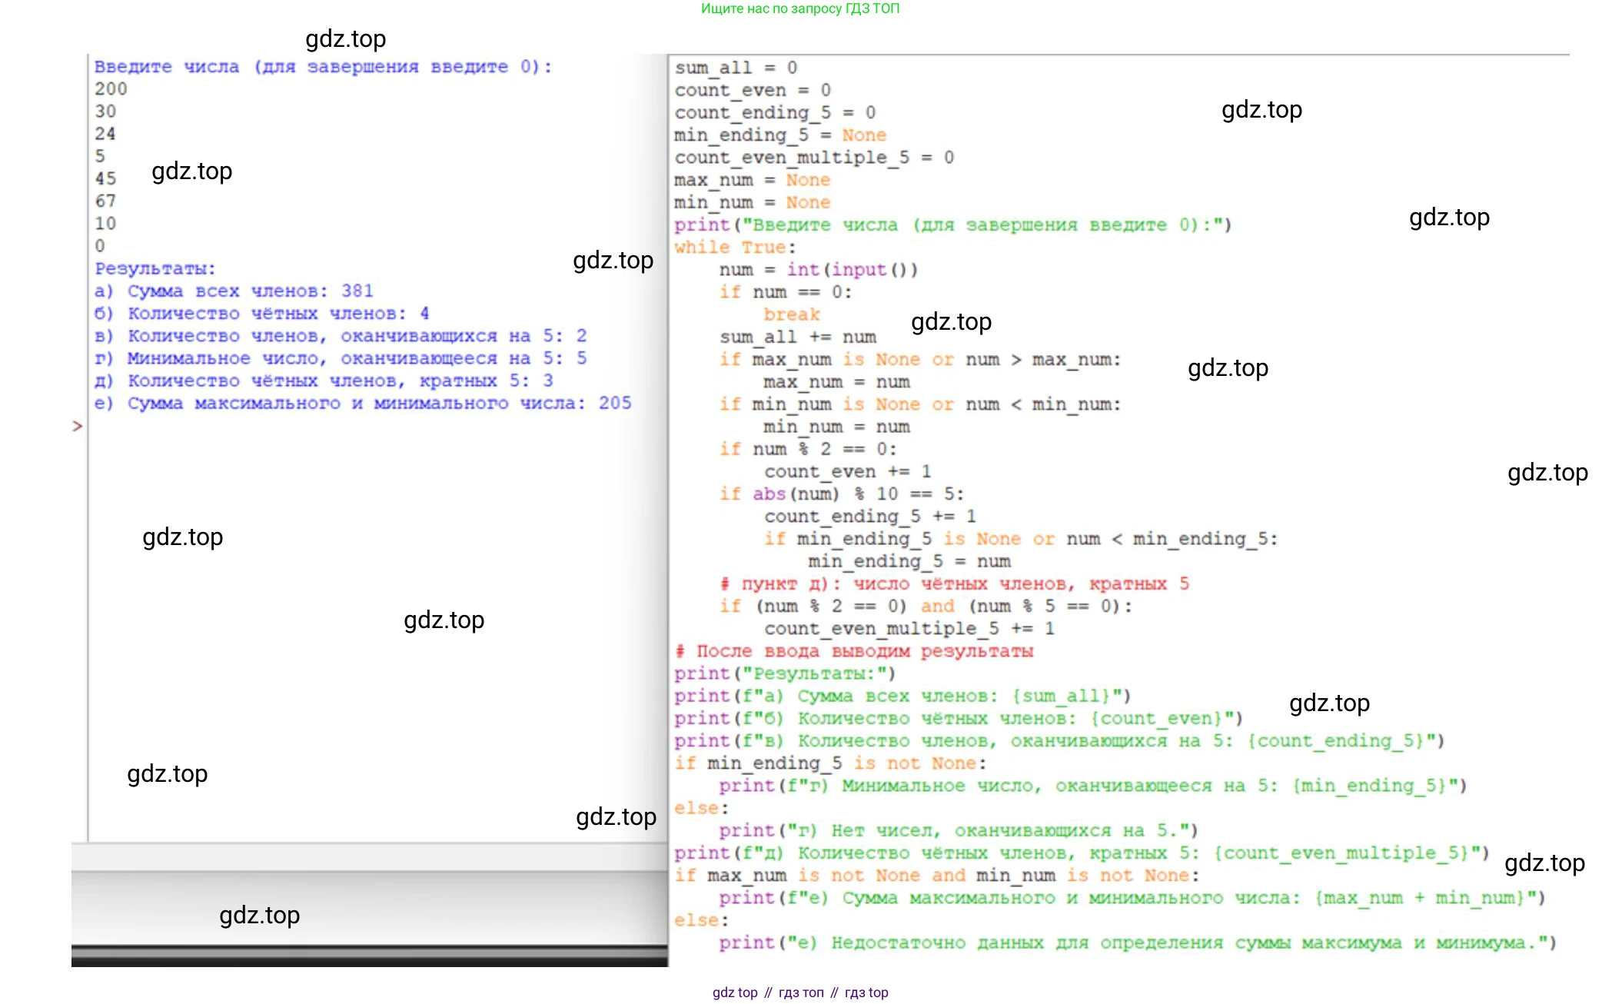Click code line 'if (num % 2 == 0) and (num % 5 == 0):'
This screenshot has width=1602, height=1004.
coord(926,607)
